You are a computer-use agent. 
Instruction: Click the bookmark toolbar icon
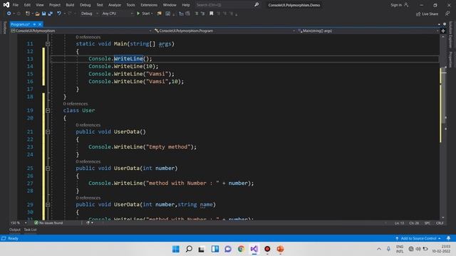click(212, 14)
